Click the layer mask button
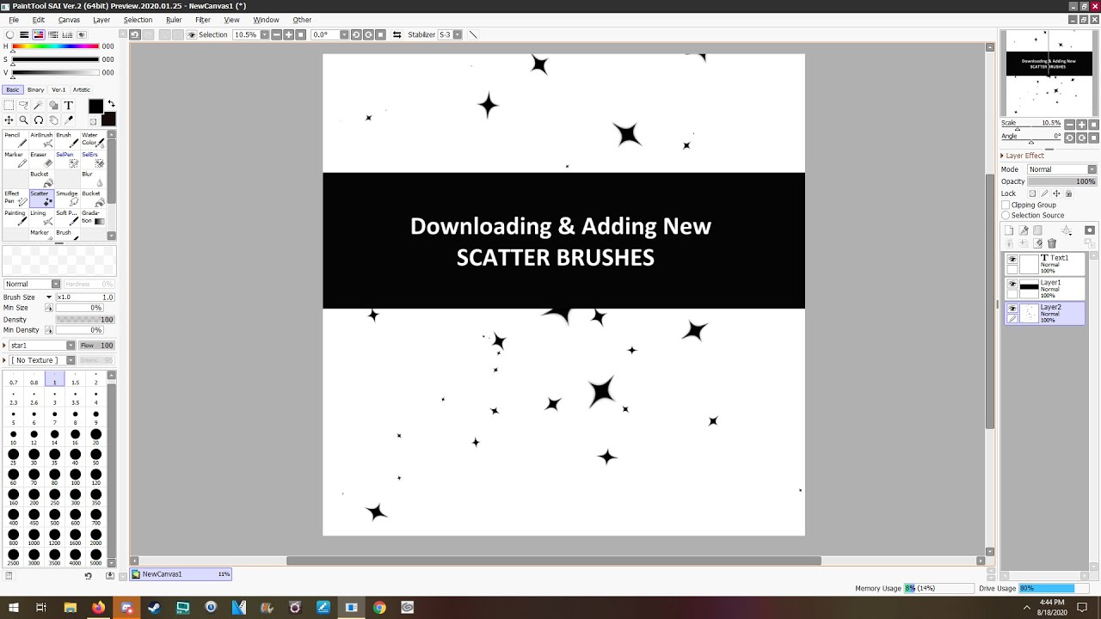The width and height of the screenshot is (1101, 619). tap(1090, 230)
